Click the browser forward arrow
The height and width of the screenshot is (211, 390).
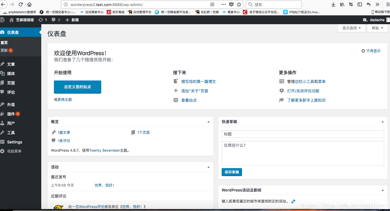pos(12,4)
